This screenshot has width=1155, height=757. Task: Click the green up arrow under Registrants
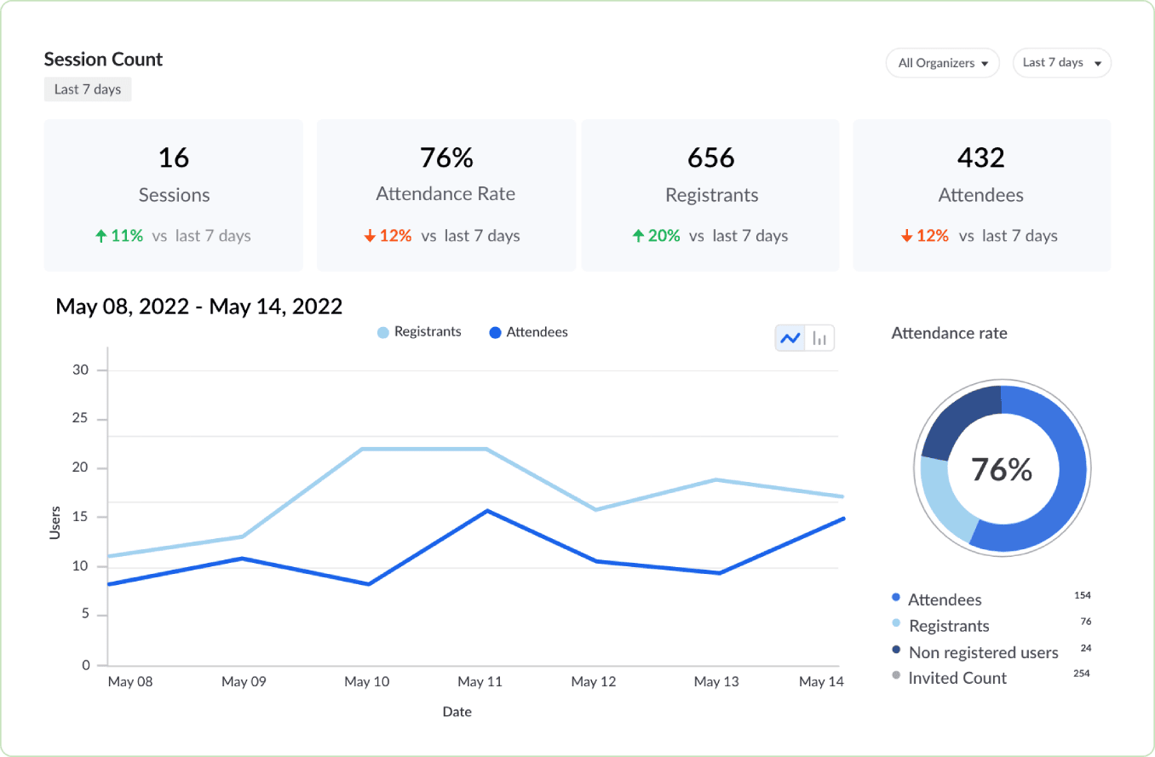click(637, 236)
